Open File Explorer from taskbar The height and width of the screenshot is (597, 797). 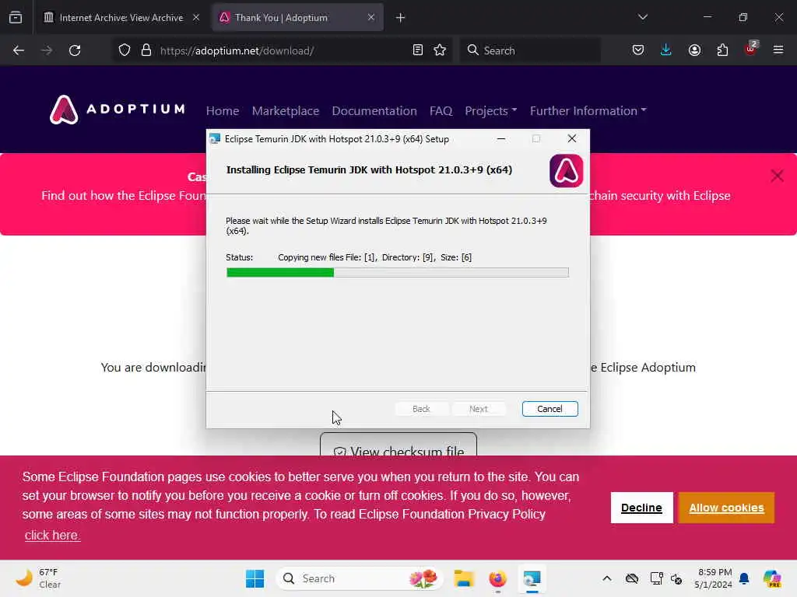[464, 578]
